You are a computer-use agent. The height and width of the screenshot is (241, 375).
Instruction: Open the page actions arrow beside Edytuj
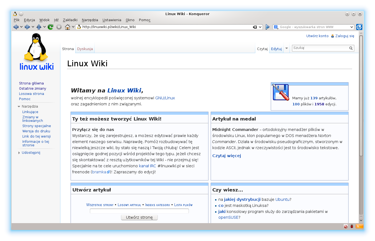pos(286,48)
